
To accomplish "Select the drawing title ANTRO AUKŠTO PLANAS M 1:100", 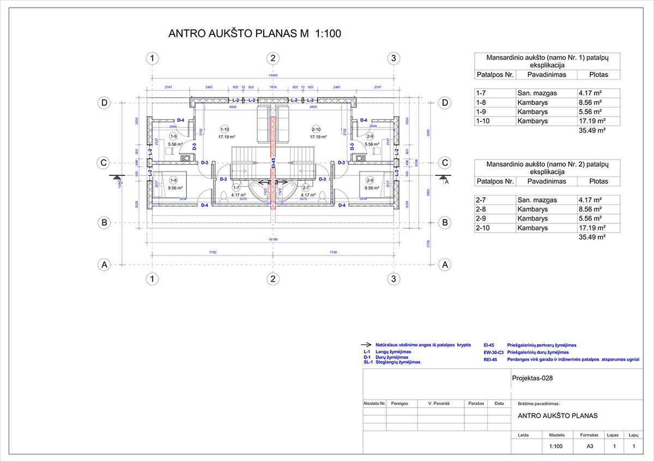I will pyautogui.click(x=255, y=34).
